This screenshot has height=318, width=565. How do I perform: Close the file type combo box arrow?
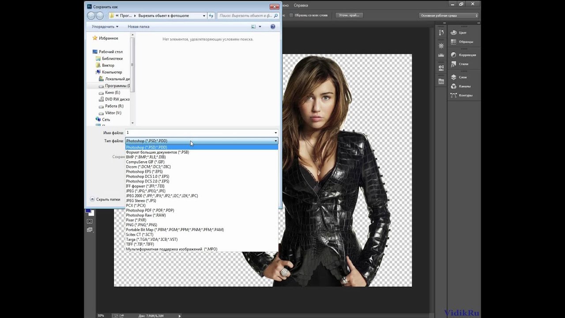(276, 141)
